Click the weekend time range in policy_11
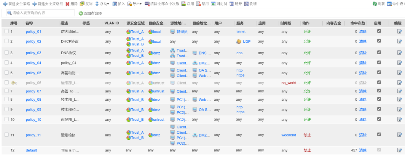Viewport: 405px width, 167px height. point(289,135)
